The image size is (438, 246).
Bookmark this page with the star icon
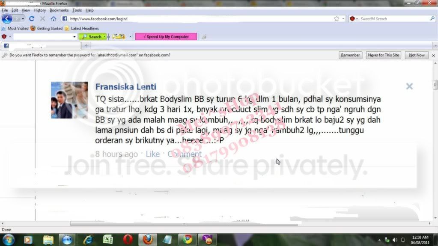click(x=337, y=18)
